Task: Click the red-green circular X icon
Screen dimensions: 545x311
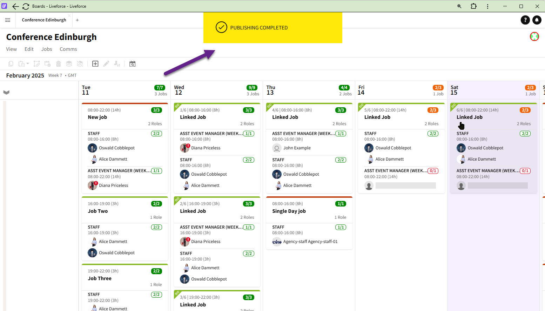Action: tap(534, 36)
